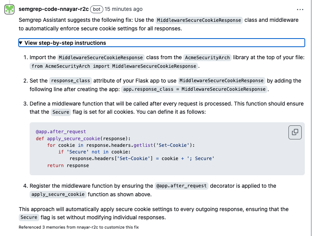The width and height of the screenshot is (313, 236).
Task: Copy the apply_secure_cookie code block
Action: pos(295,132)
